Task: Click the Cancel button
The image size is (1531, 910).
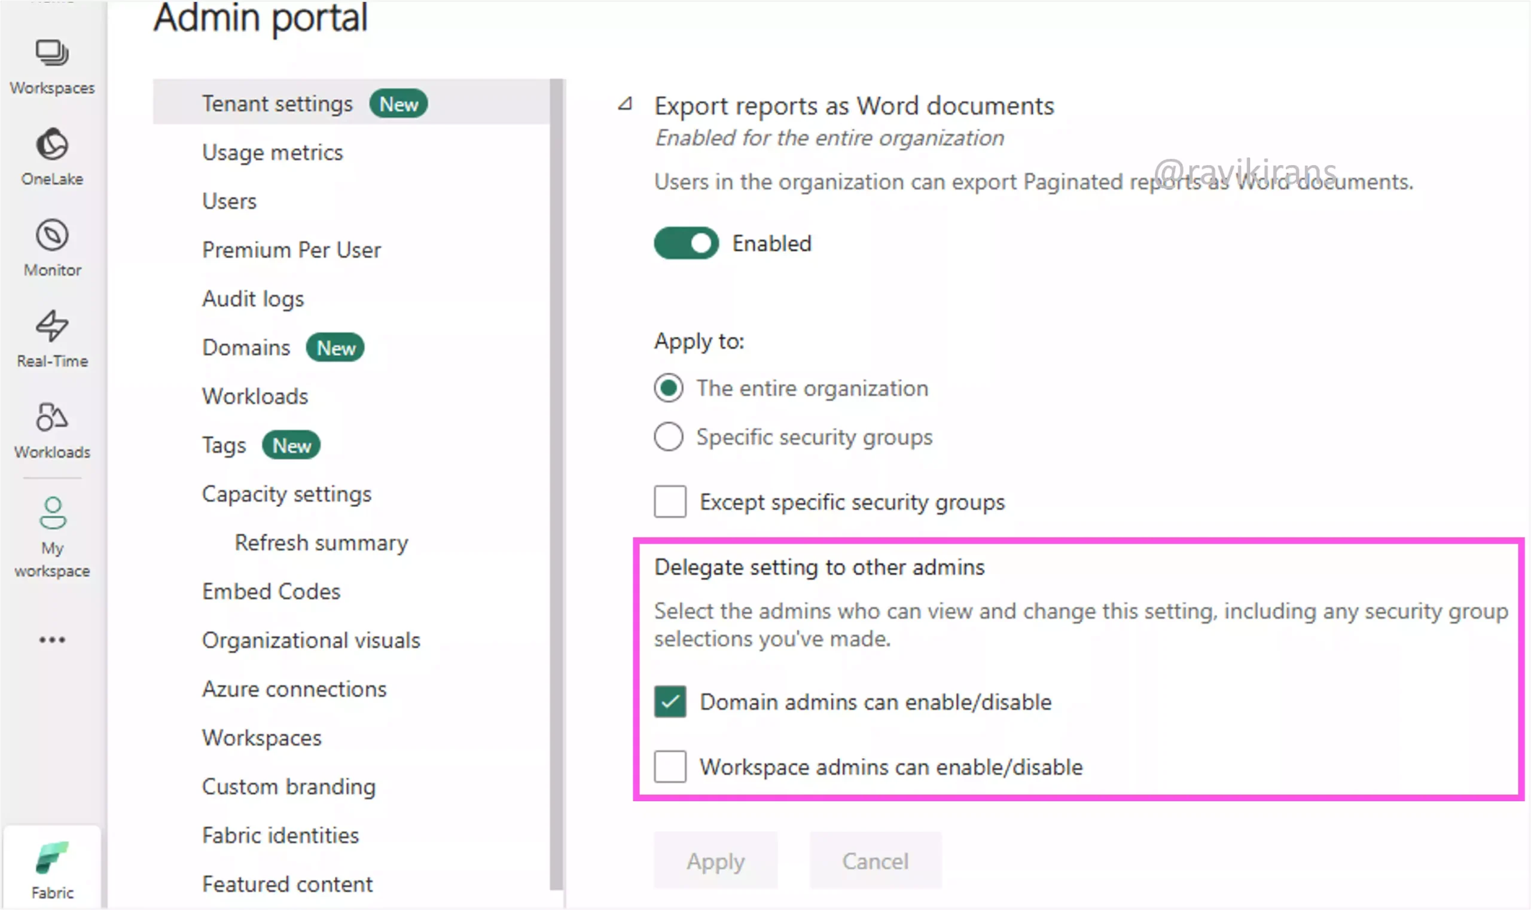Action: pos(876,860)
